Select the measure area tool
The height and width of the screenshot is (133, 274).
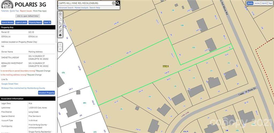click(x=60, y=22)
